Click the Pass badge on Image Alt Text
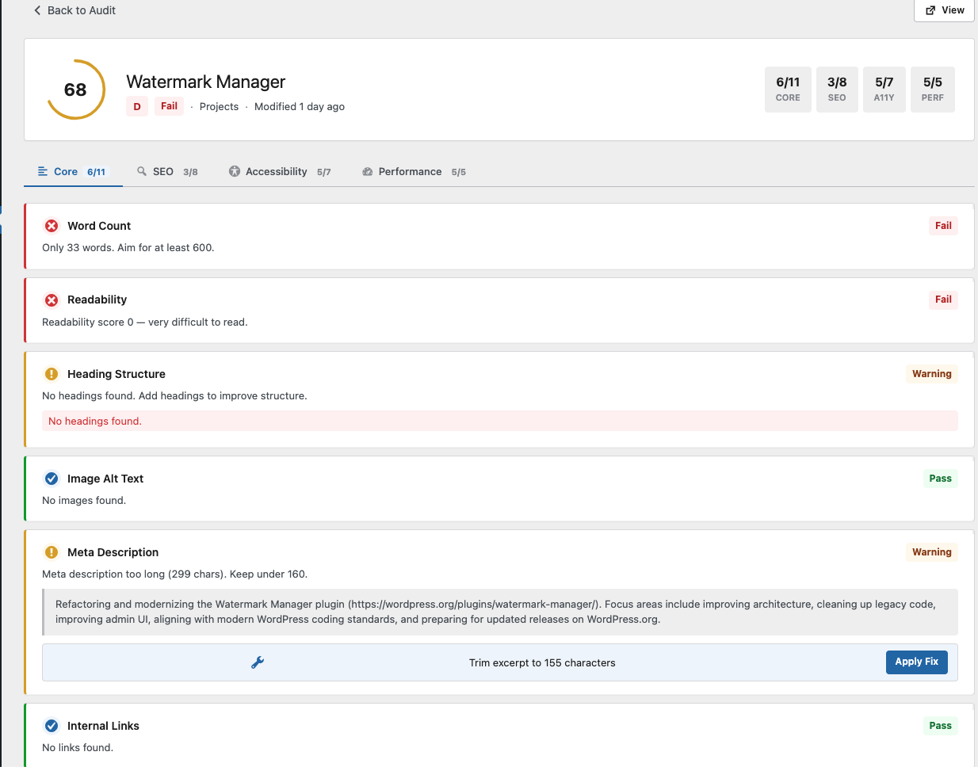This screenshot has width=978, height=767. [940, 479]
